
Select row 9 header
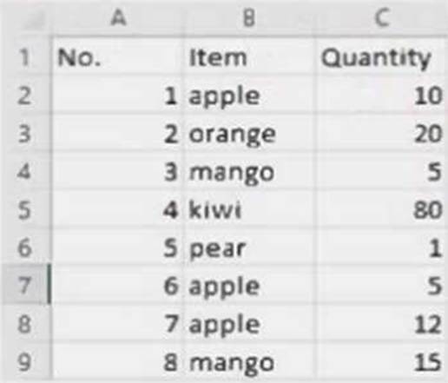click(26, 361)
